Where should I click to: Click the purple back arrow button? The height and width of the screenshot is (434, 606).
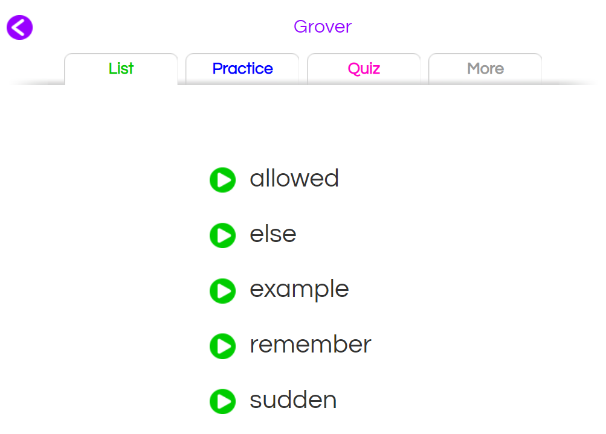coord(19,27)
